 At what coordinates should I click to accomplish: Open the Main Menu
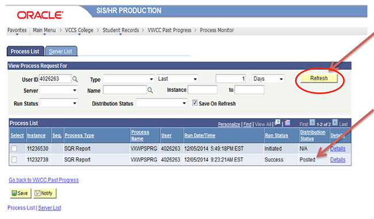(44, 31)
